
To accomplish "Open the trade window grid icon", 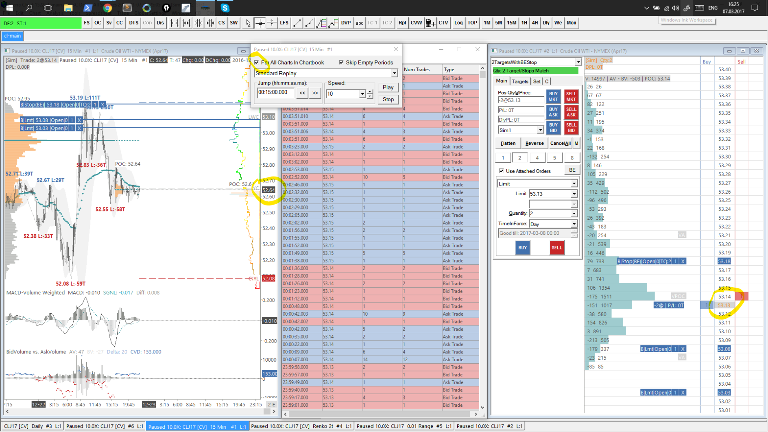I will [430, 23].
